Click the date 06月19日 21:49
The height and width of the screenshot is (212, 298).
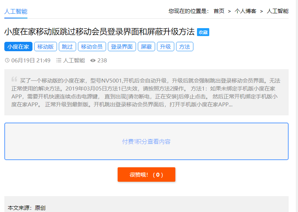tap(31, 61)
